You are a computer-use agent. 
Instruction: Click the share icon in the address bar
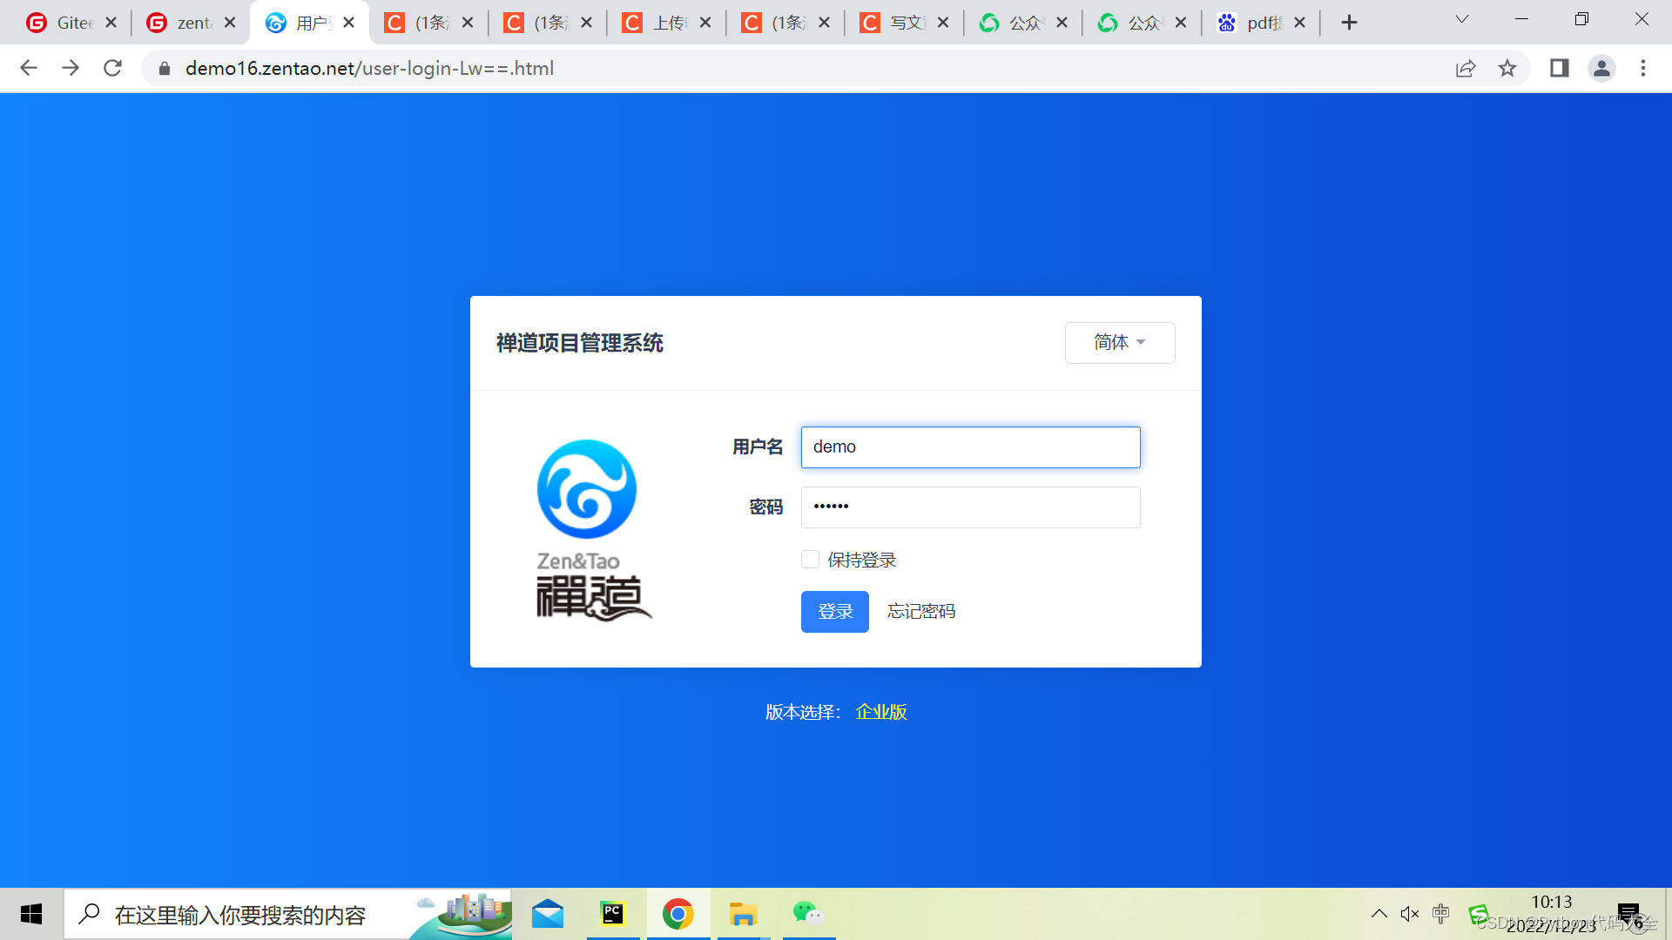pos(1466,68)
